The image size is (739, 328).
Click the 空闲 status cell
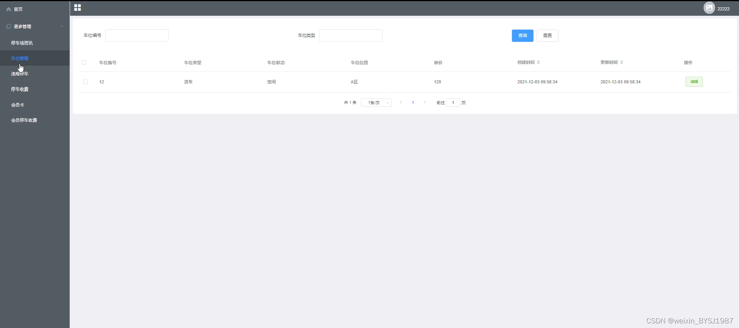pyautogui.click(x=271, y=82)
